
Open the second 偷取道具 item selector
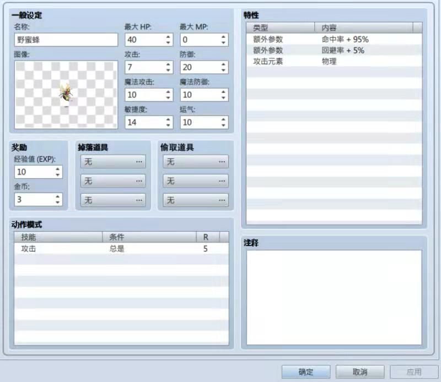(x=196, y=181)
